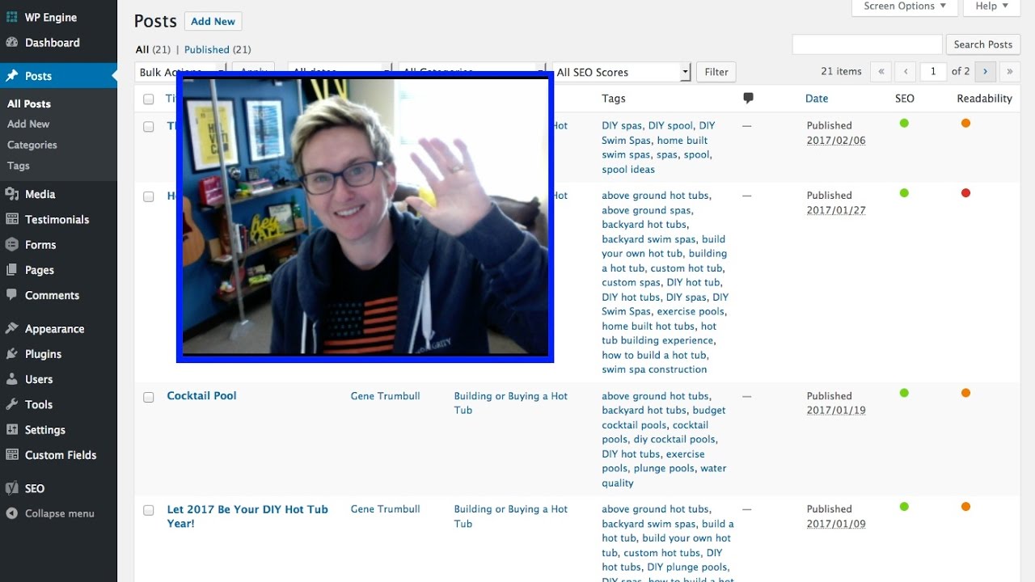
Task: Click the search posts input field
Action: pos(867,44)
